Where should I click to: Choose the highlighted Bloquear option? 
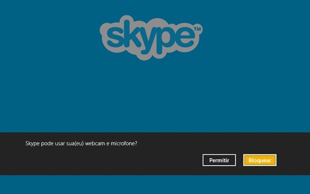tap(260, 160)
